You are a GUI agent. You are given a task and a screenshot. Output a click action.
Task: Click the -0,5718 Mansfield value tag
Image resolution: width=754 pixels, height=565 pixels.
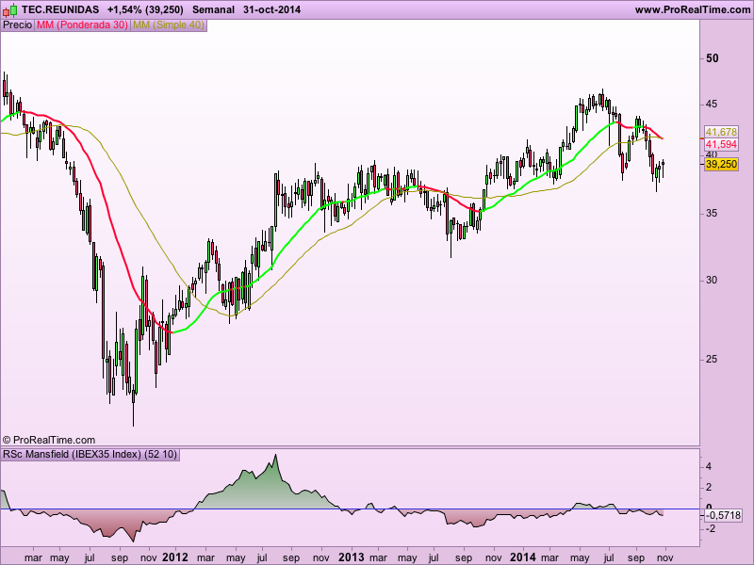[723, 515]
